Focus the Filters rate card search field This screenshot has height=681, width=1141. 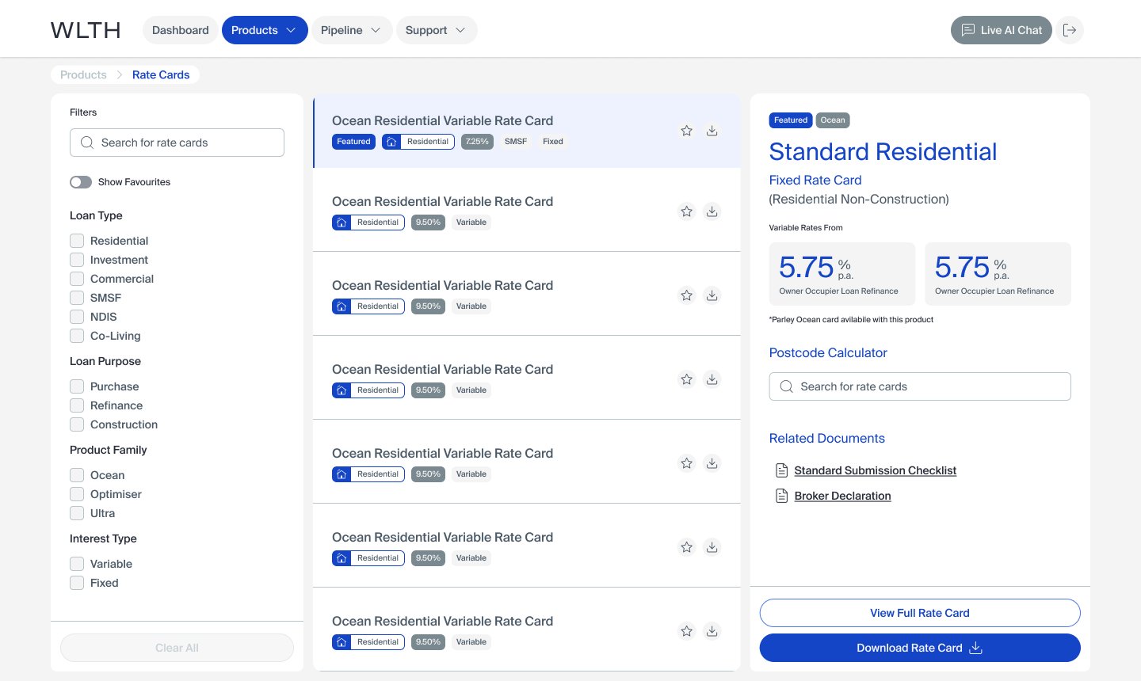177,143
